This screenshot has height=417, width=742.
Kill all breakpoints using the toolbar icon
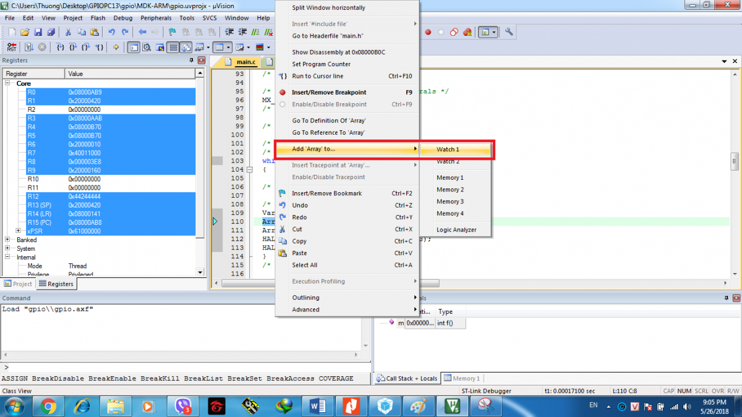click(467, 33)
